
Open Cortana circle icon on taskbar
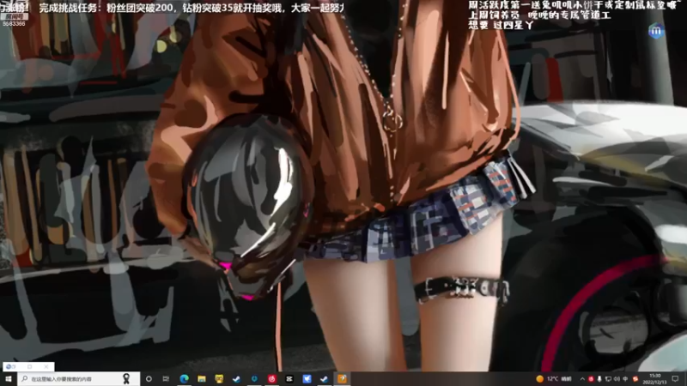tap(149, 379)
